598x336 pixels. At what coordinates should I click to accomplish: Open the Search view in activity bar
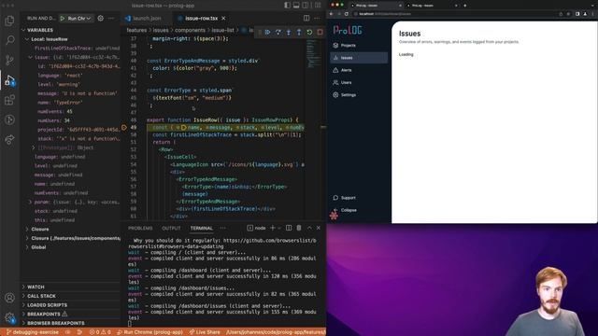pyautogui.click(x=9, y=40)
